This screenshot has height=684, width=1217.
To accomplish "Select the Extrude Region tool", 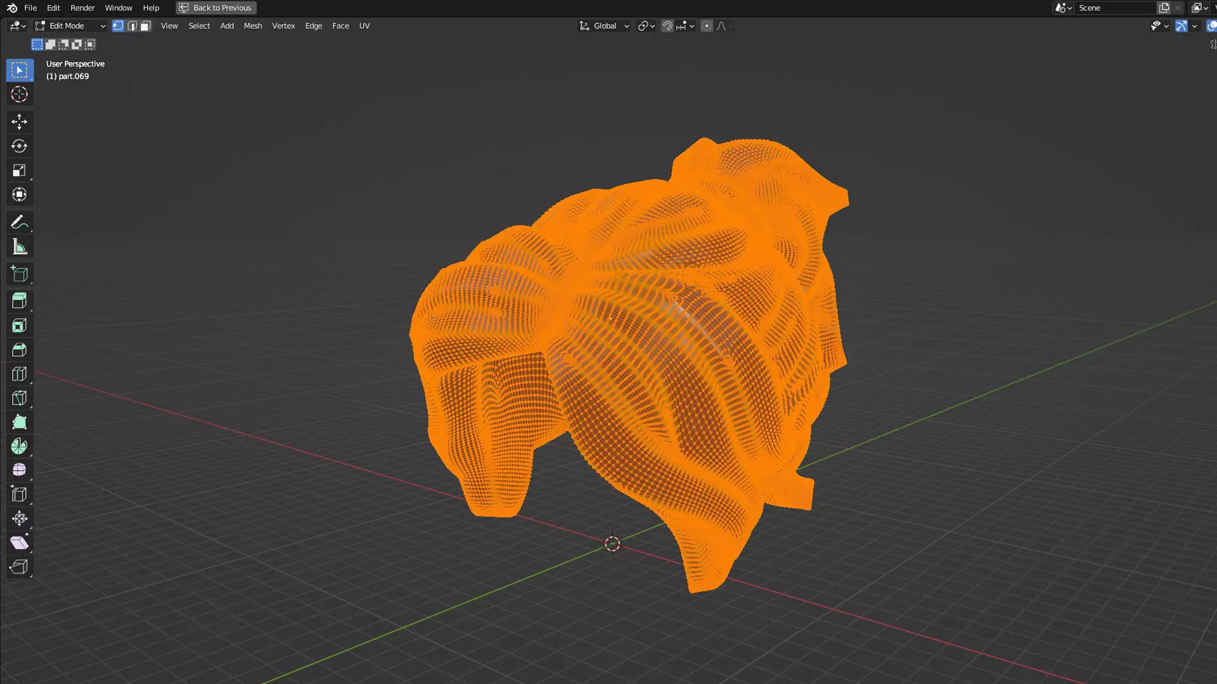I will pyautogui.click(x=19, y=301).
